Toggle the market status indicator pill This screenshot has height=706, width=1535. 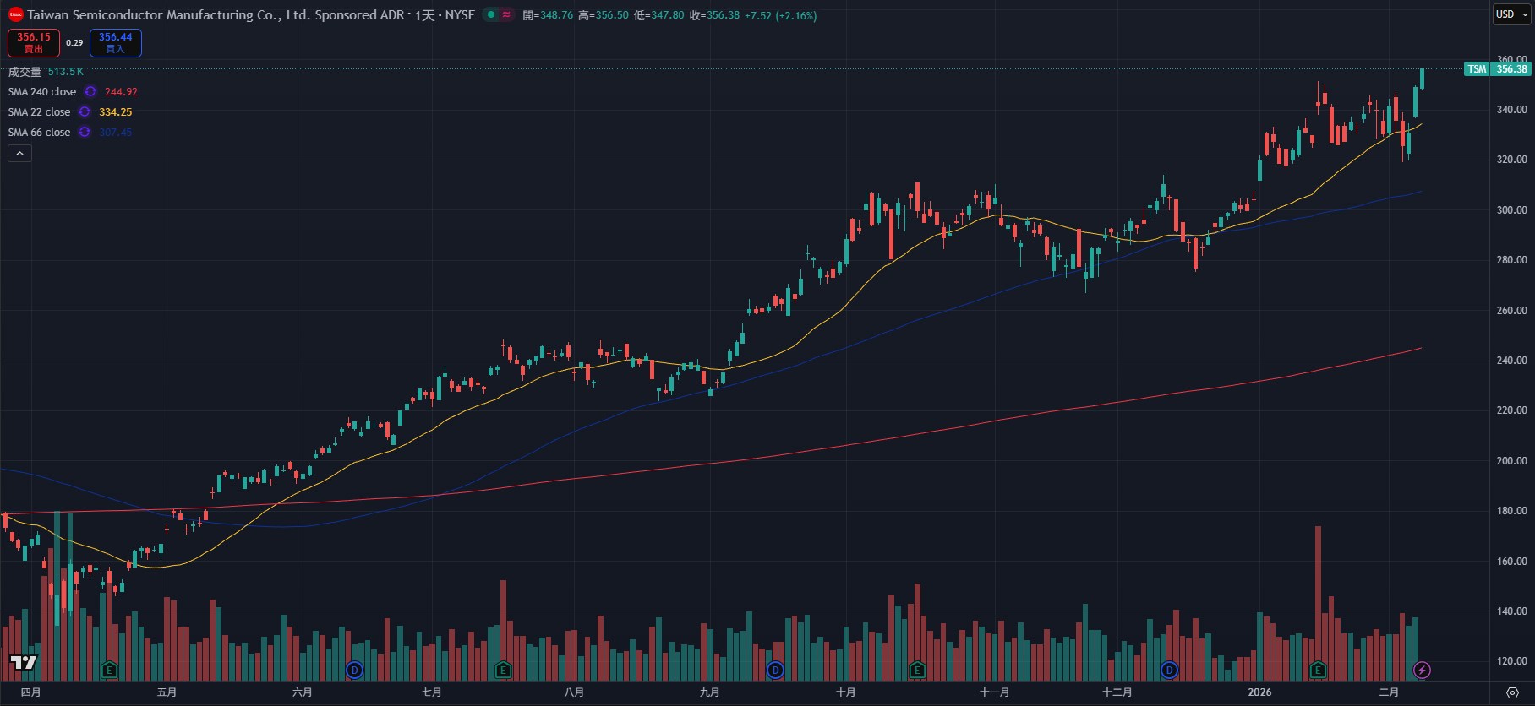[x=498, y=15]
